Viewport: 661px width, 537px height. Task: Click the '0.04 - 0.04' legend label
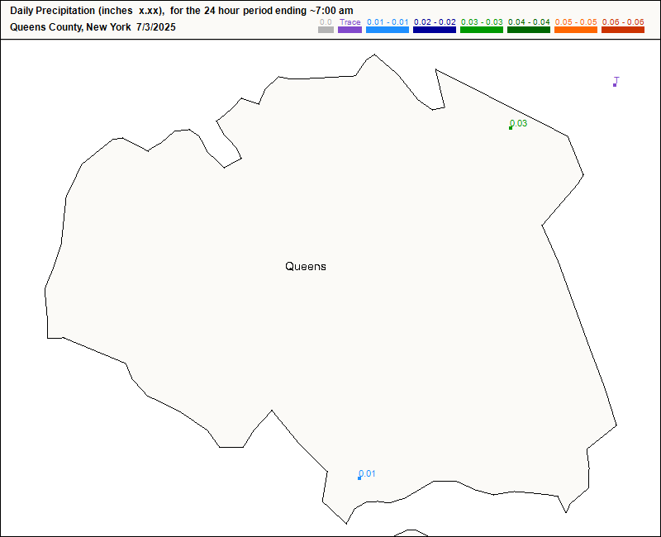click(529, 22)
